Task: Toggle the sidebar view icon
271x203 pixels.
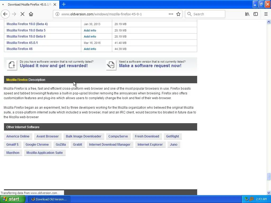Action: (256, 14)
